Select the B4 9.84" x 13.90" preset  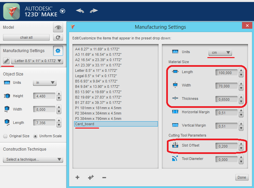tap(97, 86)
